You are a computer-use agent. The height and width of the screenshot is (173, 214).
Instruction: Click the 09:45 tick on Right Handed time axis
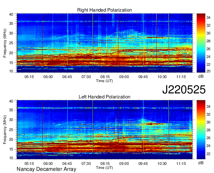tap(143, 77)
